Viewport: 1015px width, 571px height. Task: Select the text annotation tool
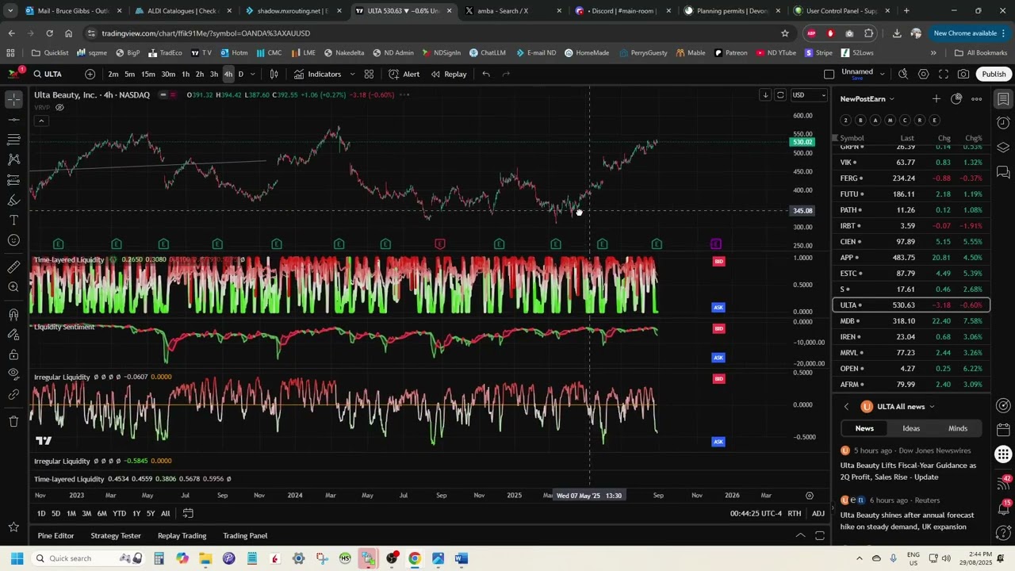pyautogui.click(x=13, y=220)
